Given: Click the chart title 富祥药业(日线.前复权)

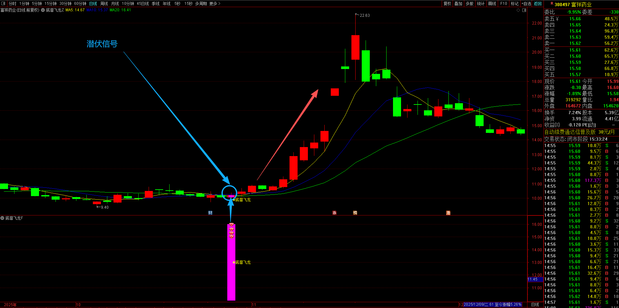Looking at the screenshot, I should 20,10.
